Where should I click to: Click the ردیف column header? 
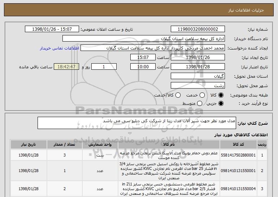[262, 145]
